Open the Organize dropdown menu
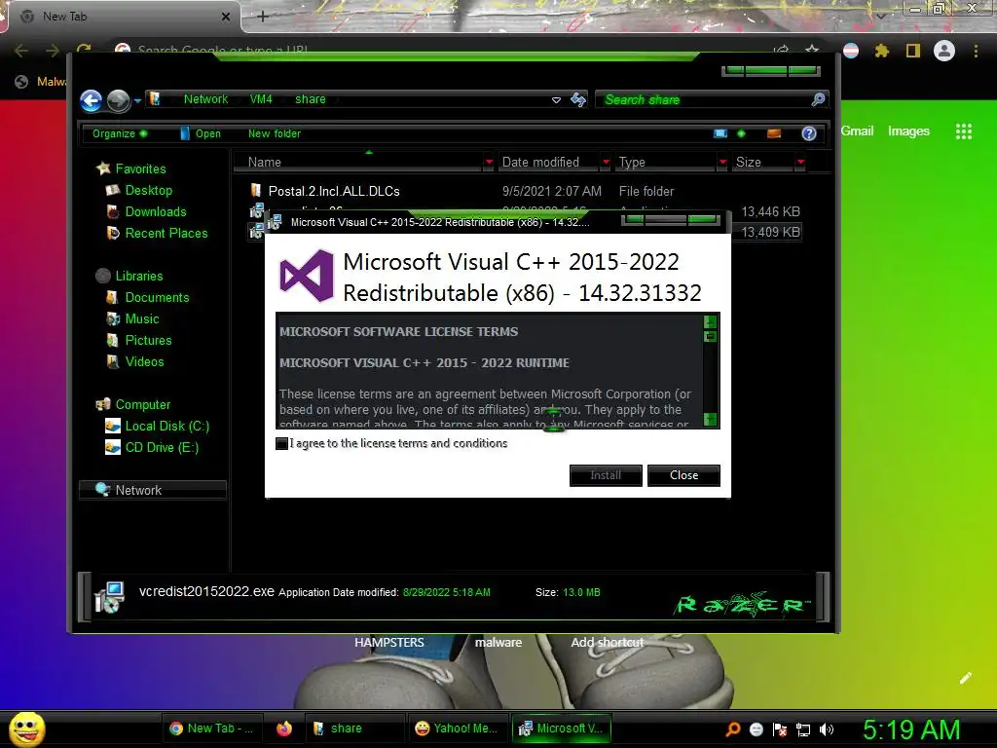The height and width of the screenshot is (748, 997). (120, 133)
